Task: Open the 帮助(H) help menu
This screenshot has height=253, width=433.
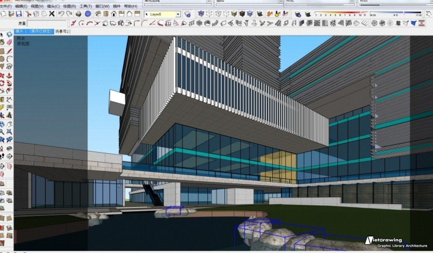Action: (x=131, y=6)
